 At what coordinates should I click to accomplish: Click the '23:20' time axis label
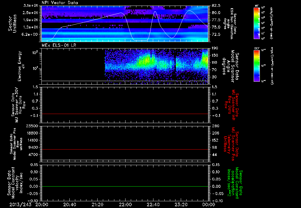[x=181, y=204]
